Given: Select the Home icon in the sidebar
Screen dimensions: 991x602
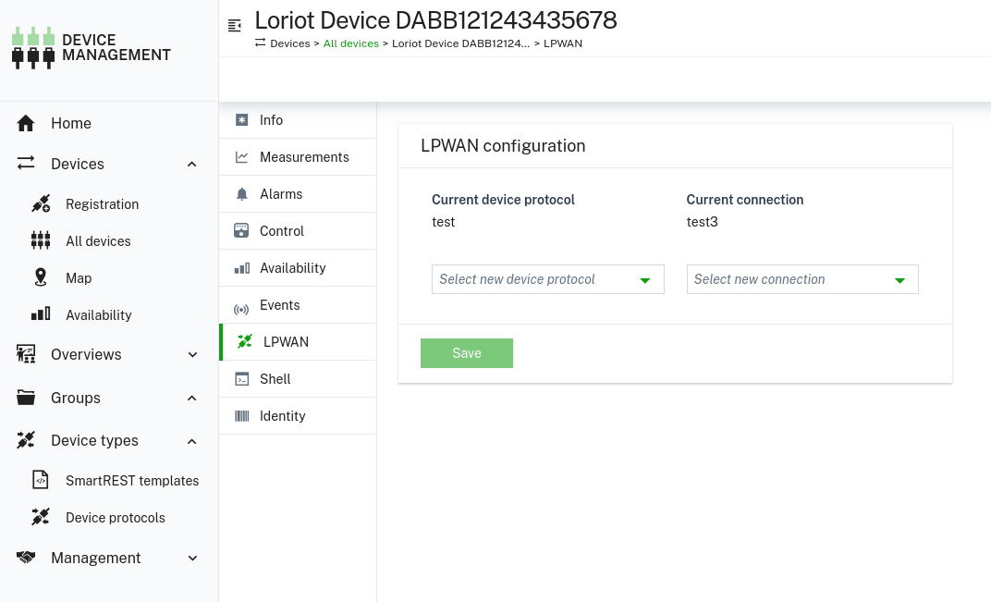Looking at the screenshot, I should 25,123.
